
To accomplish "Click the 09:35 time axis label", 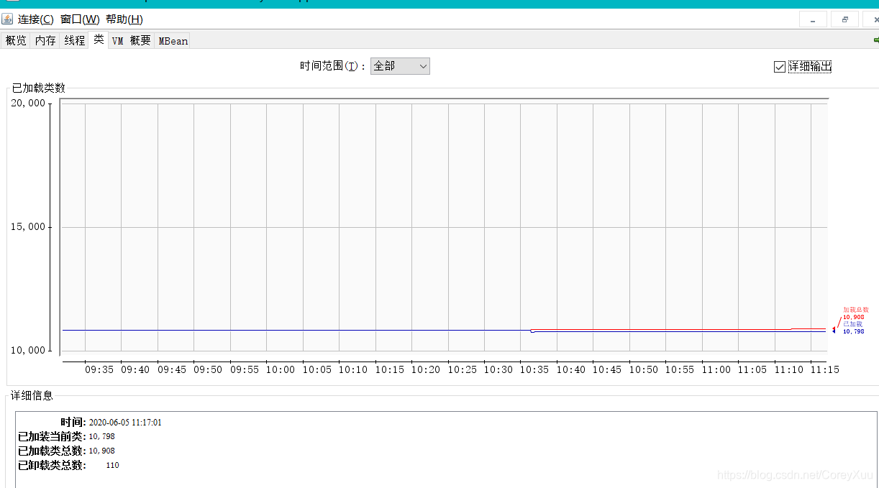I will coord(99,369).
